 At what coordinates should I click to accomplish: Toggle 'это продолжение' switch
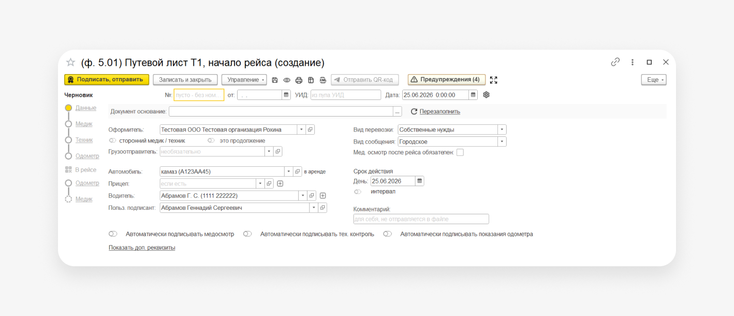tap(211, 140)
